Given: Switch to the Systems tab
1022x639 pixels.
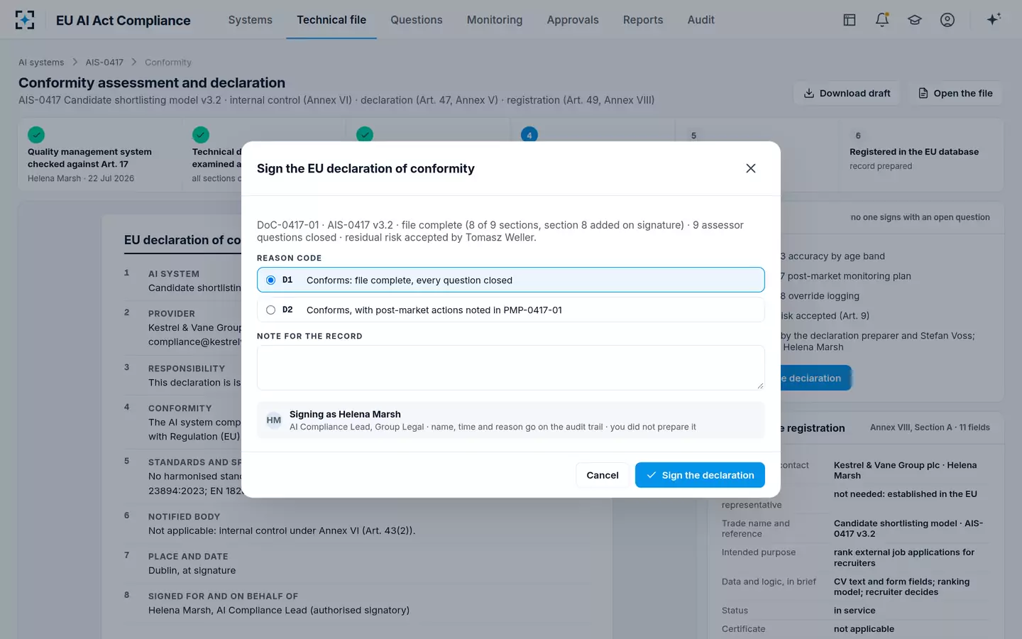Looking at the screenshot, I should point(250,20).
